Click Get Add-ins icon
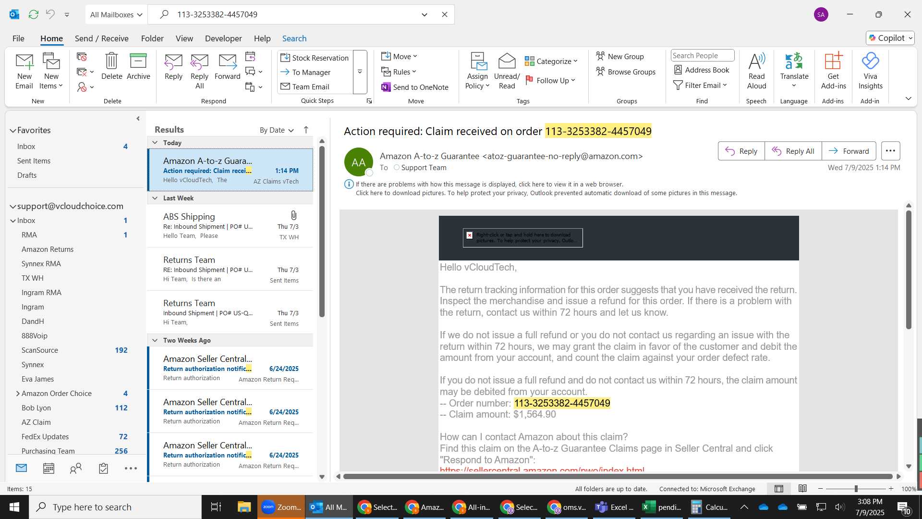 [833, 71]
